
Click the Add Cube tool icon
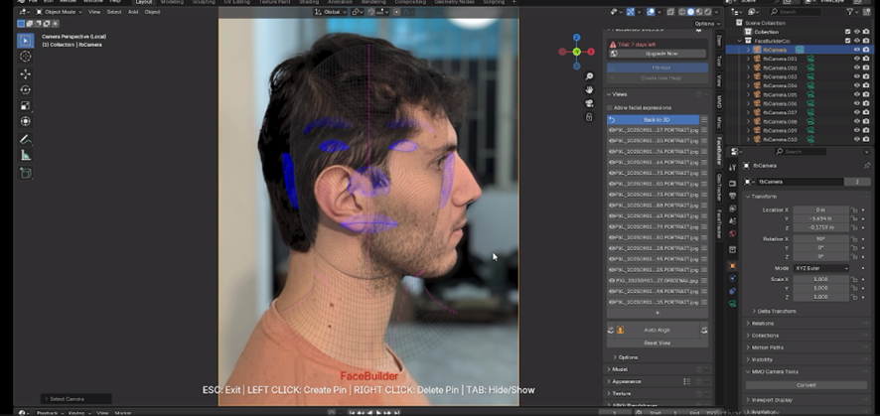pyautogui.click(x=26, y=173)
